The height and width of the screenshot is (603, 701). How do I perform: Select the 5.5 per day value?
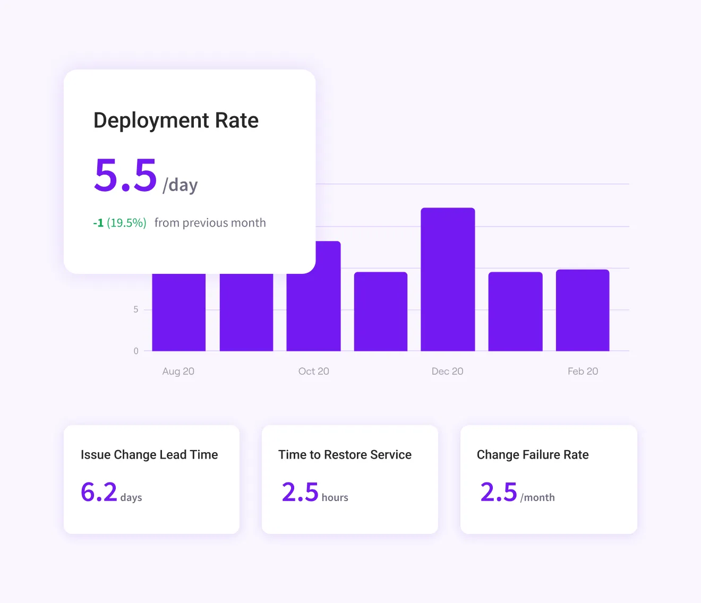[x=126, y=175]
